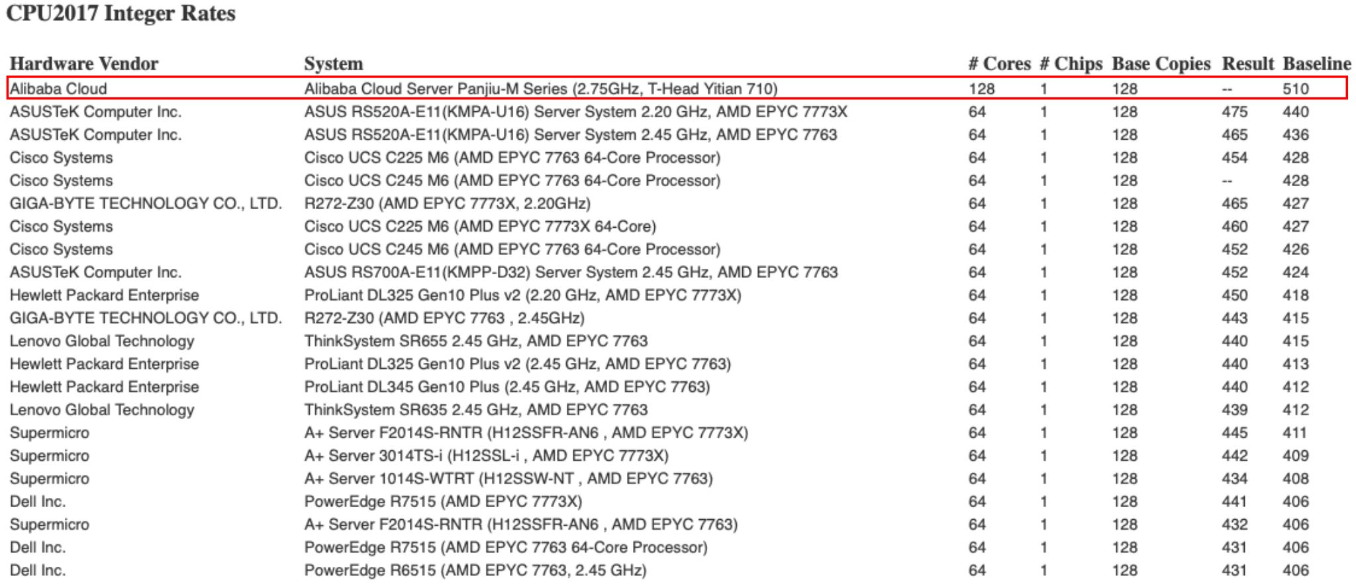This screenshot has height=584, width=1356.
Task: Click the baseline value 418
Action: click(1296, 295)
